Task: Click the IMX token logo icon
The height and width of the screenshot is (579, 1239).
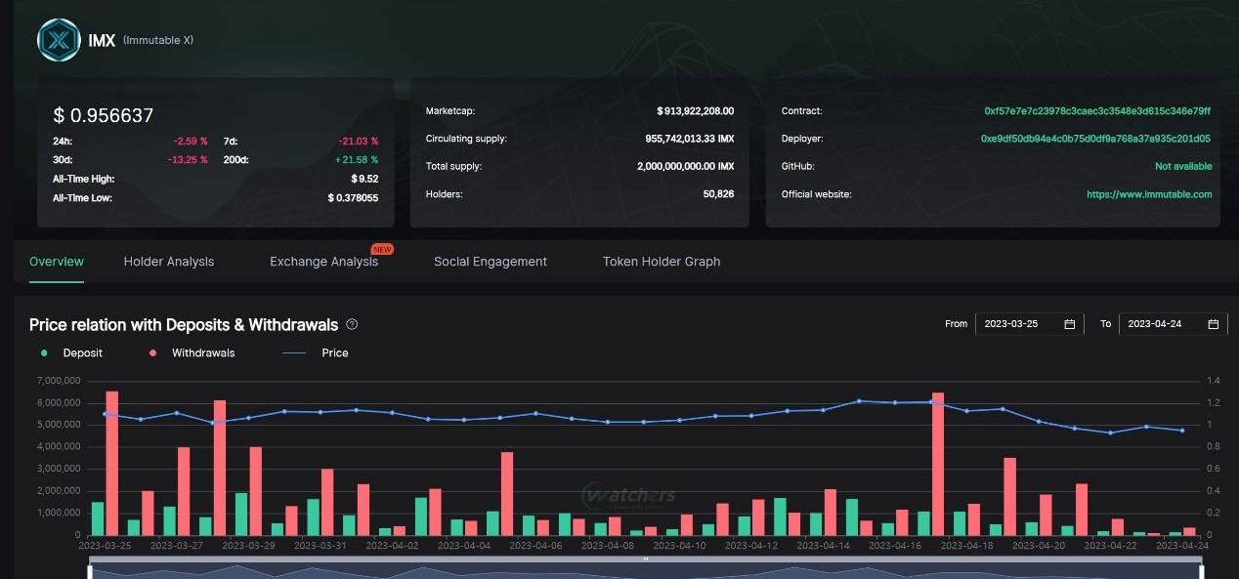Action: pyautogui.click(x=59, y=40)
